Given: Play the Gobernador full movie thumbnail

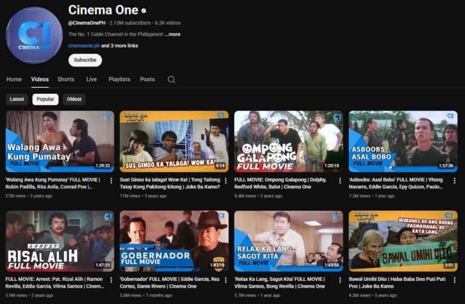Looking at the screenshot, I should click(x=174, y=241).
